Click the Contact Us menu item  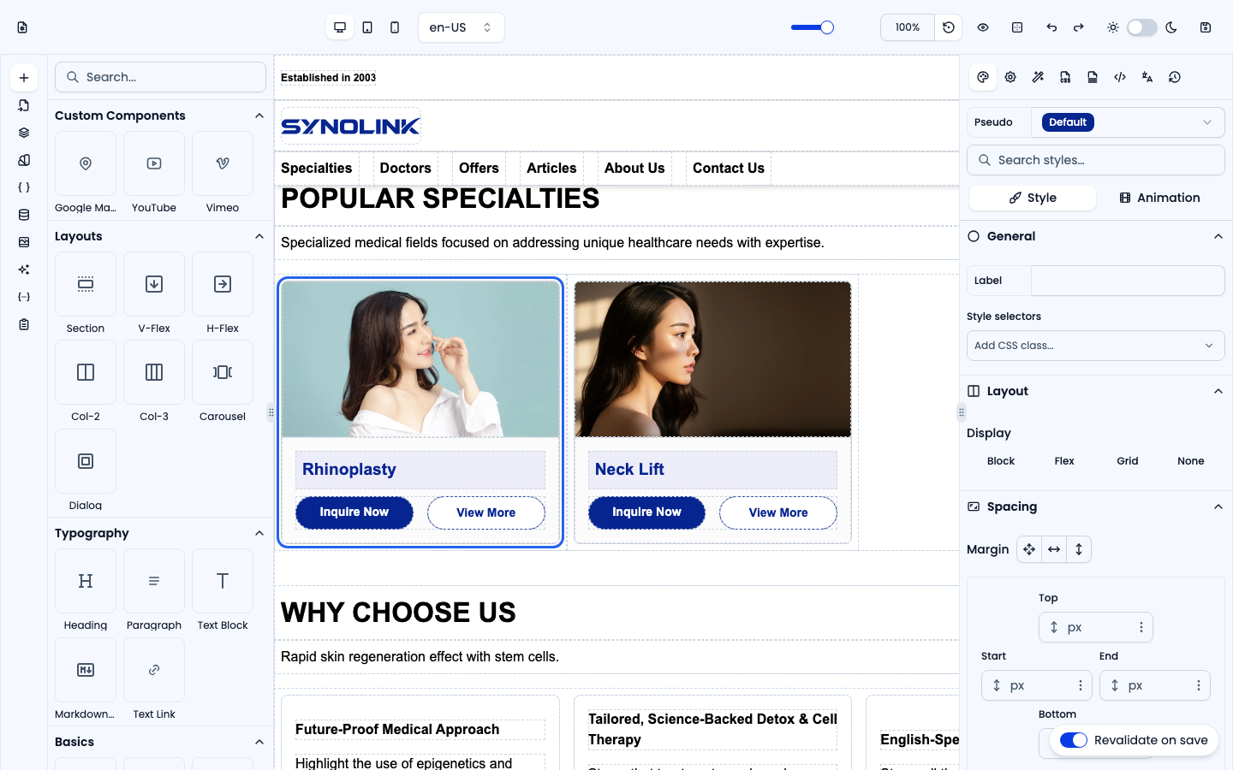point(729,169)
